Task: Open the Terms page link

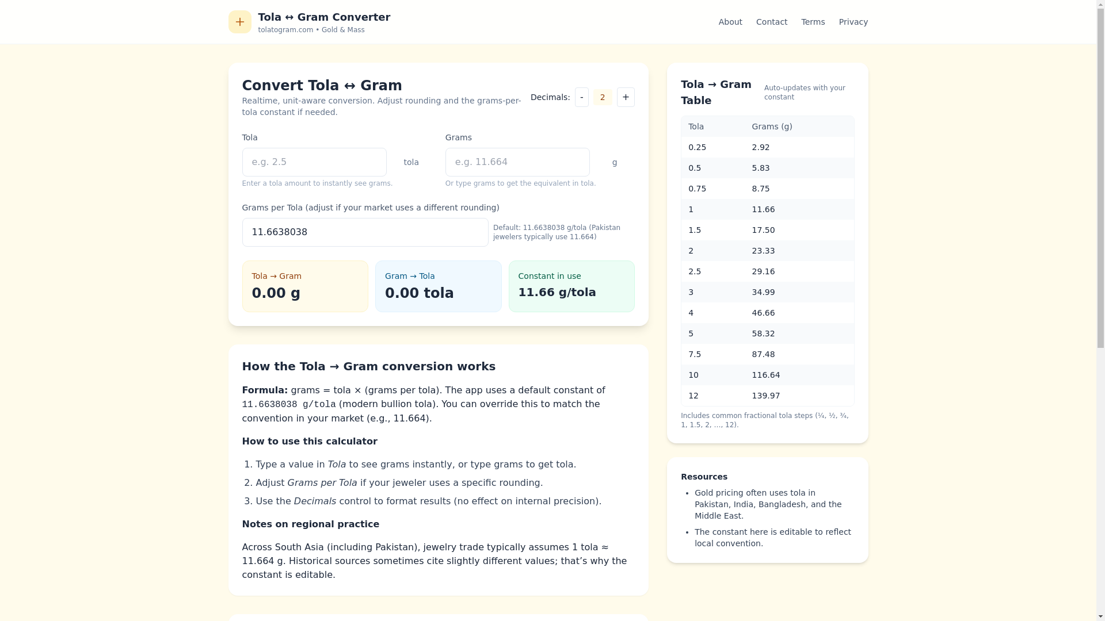Action: click(x=813, y=22)
